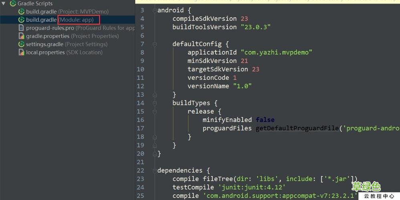Click the applicationId string "com.yazhi.mvpdemo"
The image size is (400, 200).
[277, 52]
